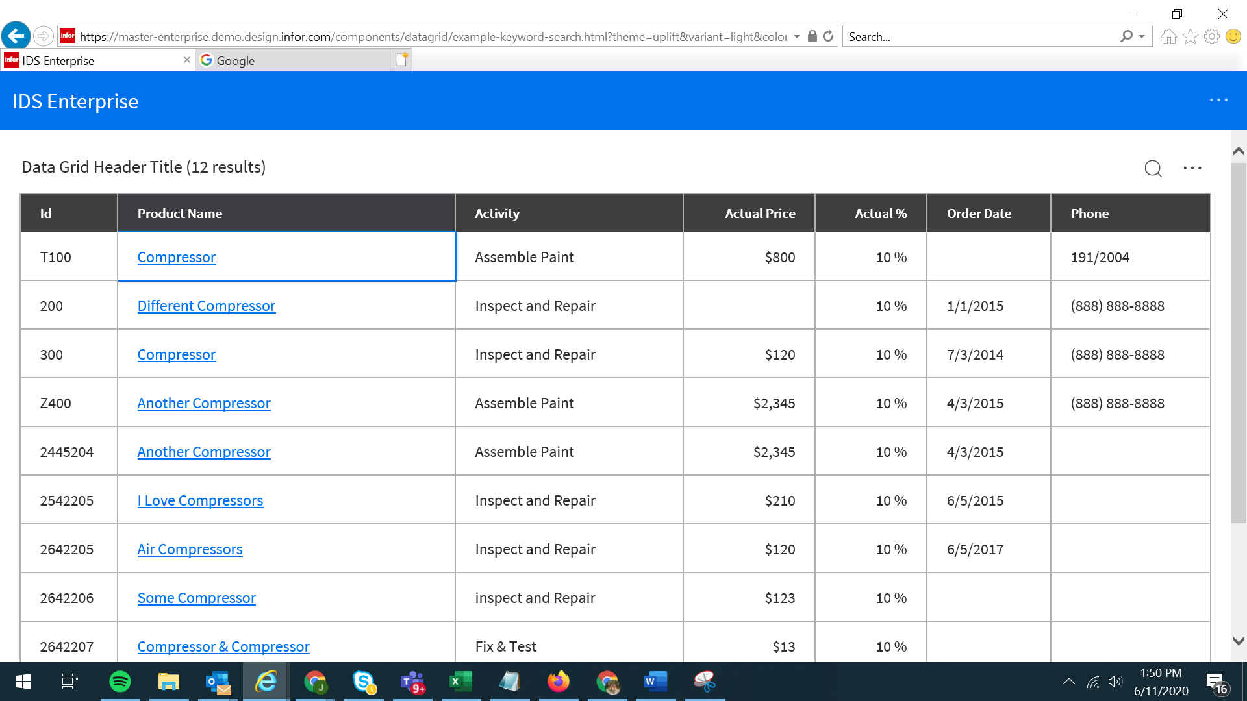Expand the search provider dropdown arrow
Viewport: 1247px width, 701px height.
[1142, 36]
